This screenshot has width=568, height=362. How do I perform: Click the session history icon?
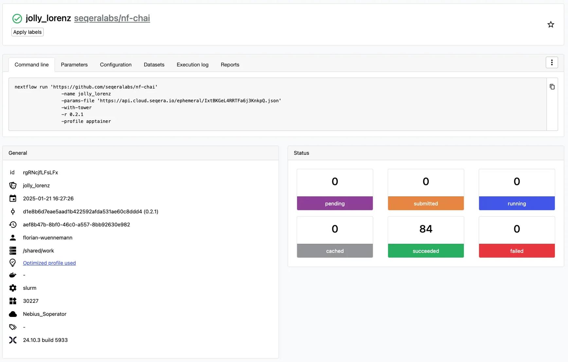click(13, 224)
